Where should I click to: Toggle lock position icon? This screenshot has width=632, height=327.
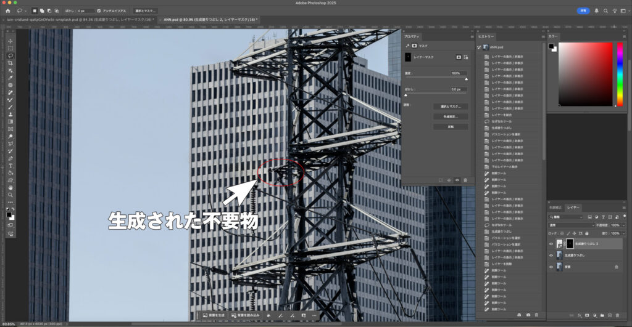click(x=575, y=233)
